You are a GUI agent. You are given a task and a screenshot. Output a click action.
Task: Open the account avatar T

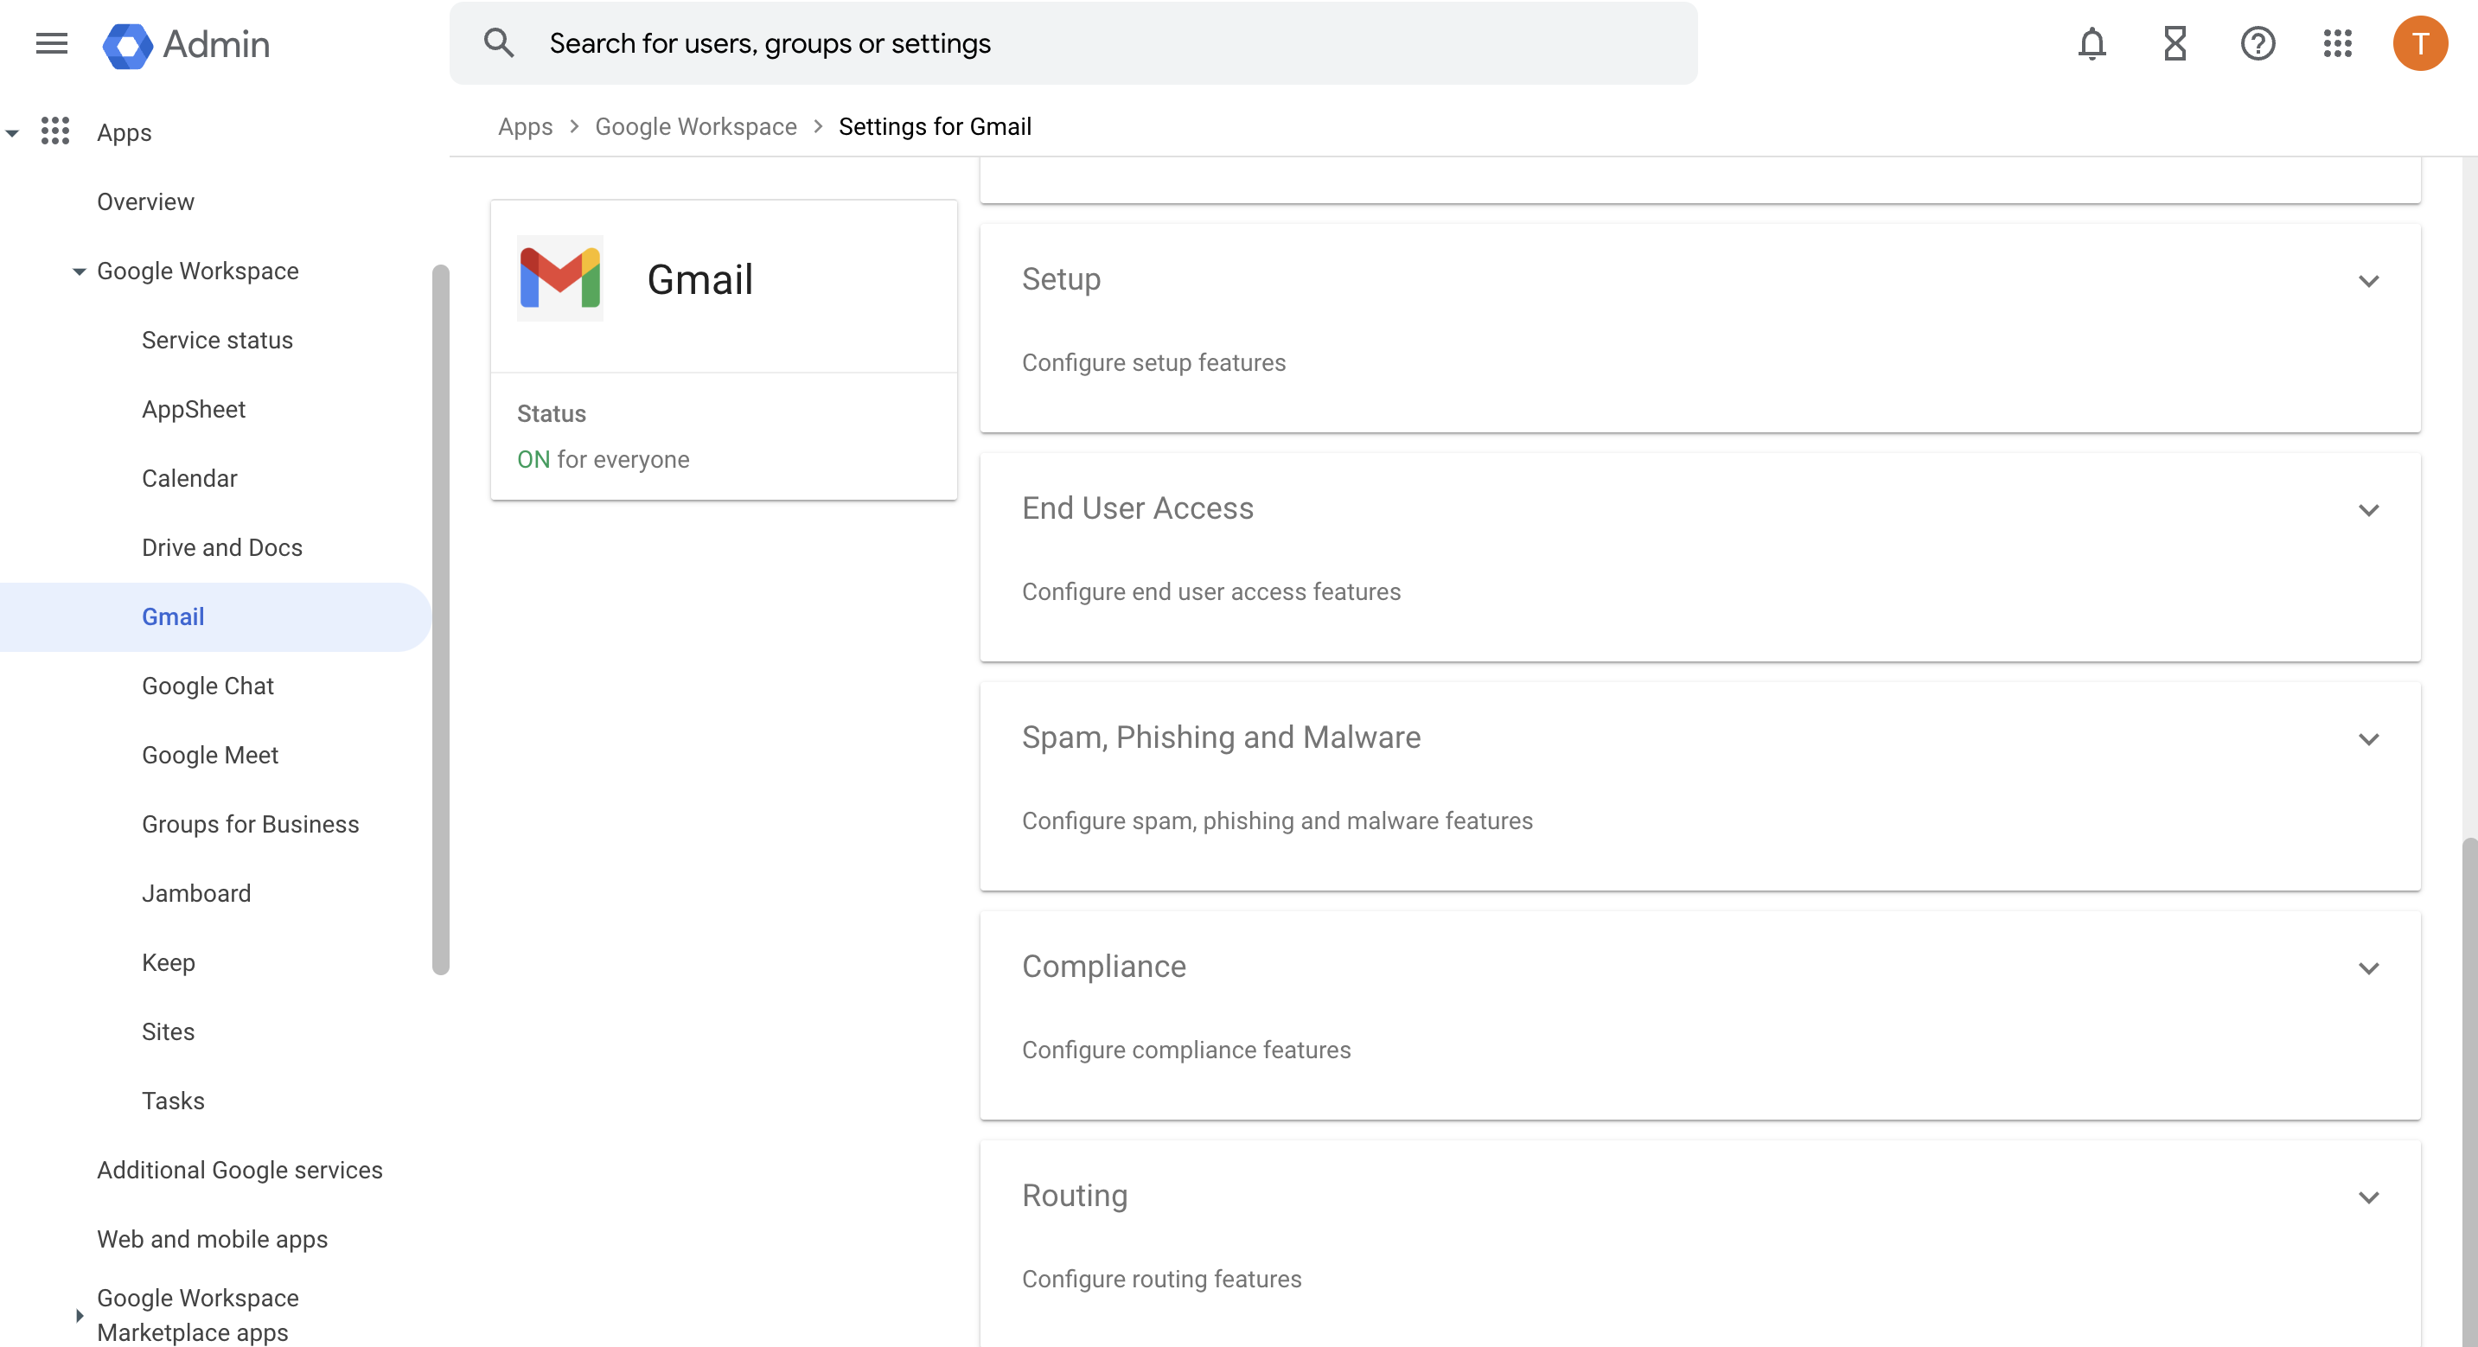[2419, 43]
